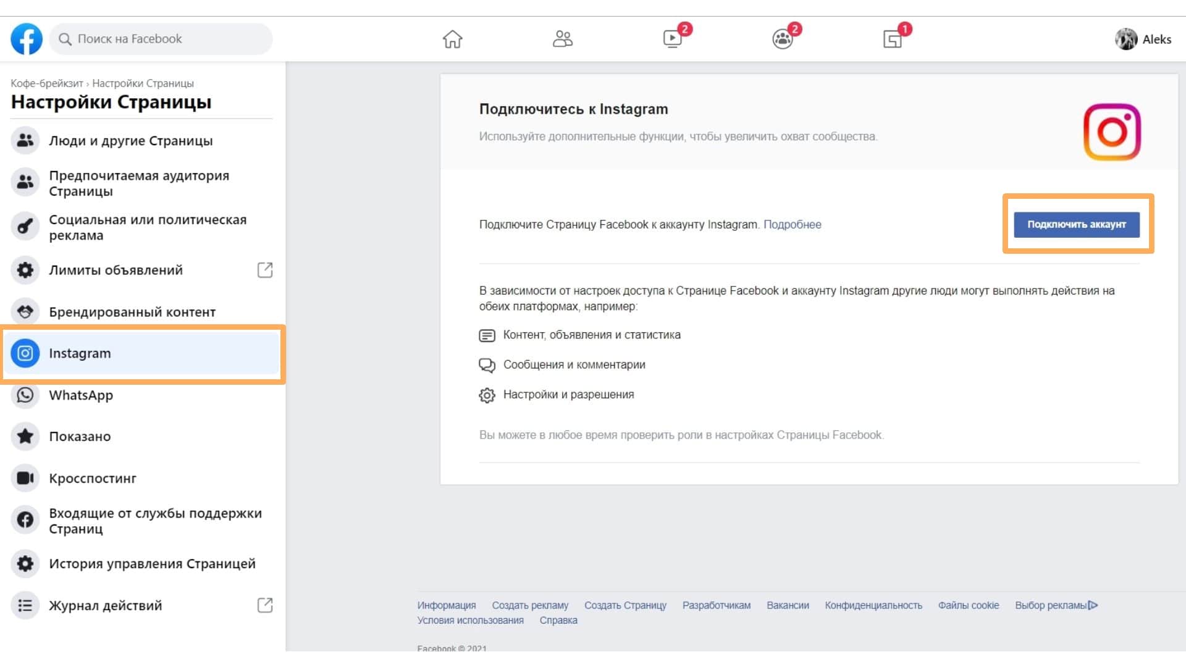Viewport: 1186px width, 667px height.
Task: Open the Разработчикам footer link
Action: 717,605
